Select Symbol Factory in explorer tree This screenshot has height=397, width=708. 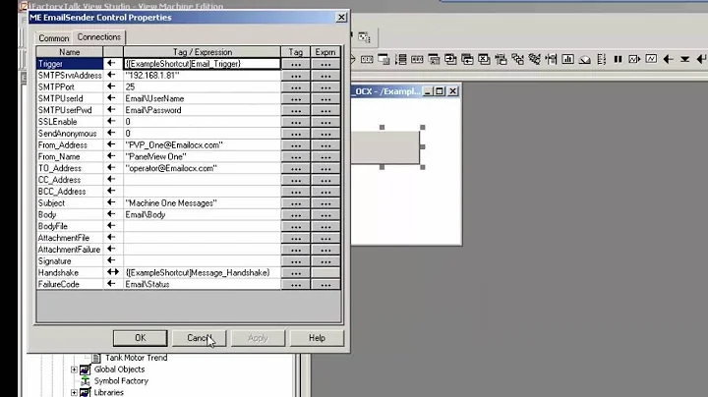tap(121, 380)
